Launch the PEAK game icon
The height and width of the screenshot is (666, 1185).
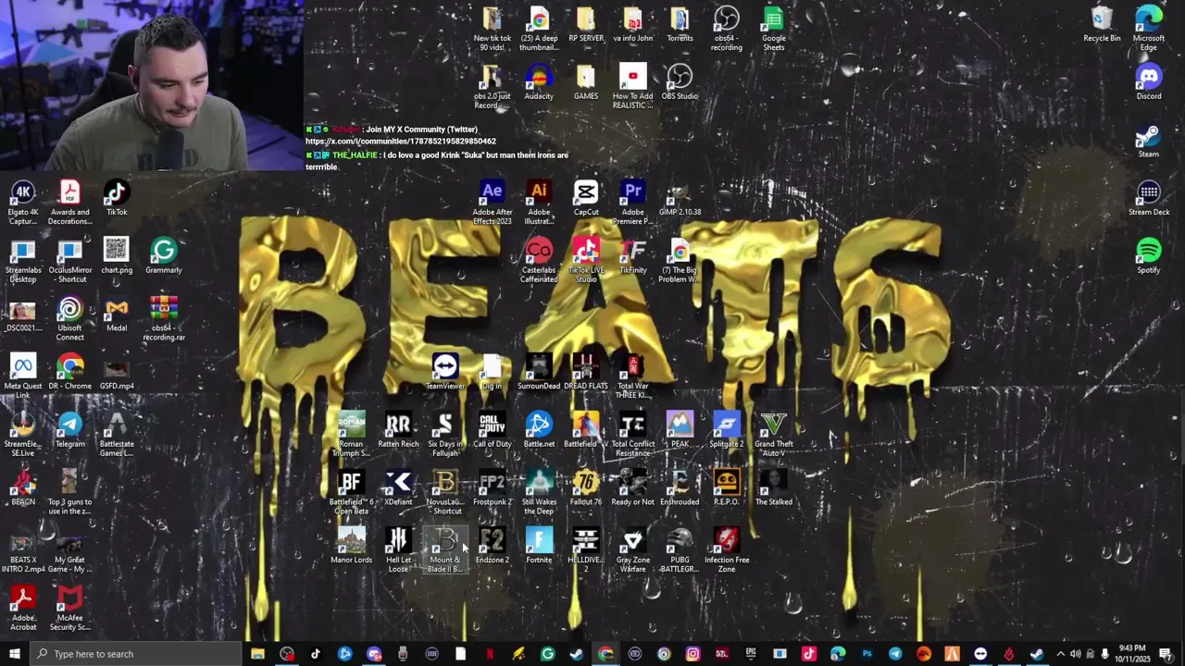[x=680, y=430]
